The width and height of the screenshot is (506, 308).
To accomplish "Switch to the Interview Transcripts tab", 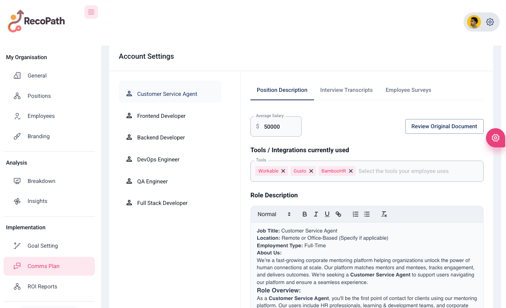I will click(346, 90).
